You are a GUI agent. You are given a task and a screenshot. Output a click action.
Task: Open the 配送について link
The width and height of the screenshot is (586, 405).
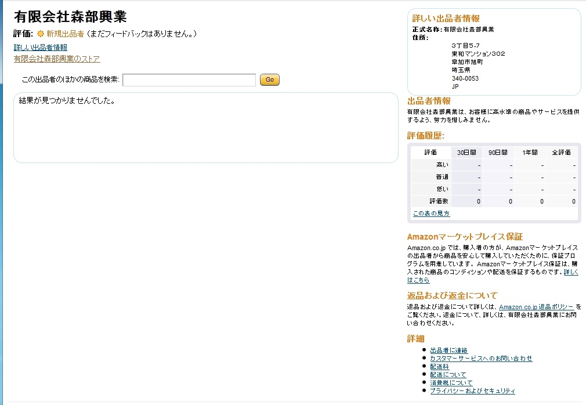click(x=448, y=375)
